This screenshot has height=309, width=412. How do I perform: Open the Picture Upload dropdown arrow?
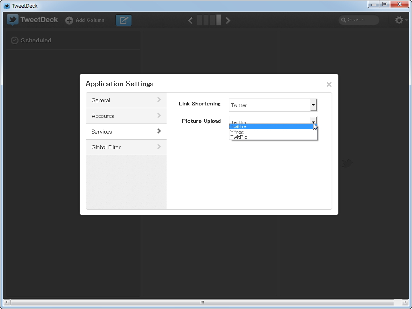point(313,122)
